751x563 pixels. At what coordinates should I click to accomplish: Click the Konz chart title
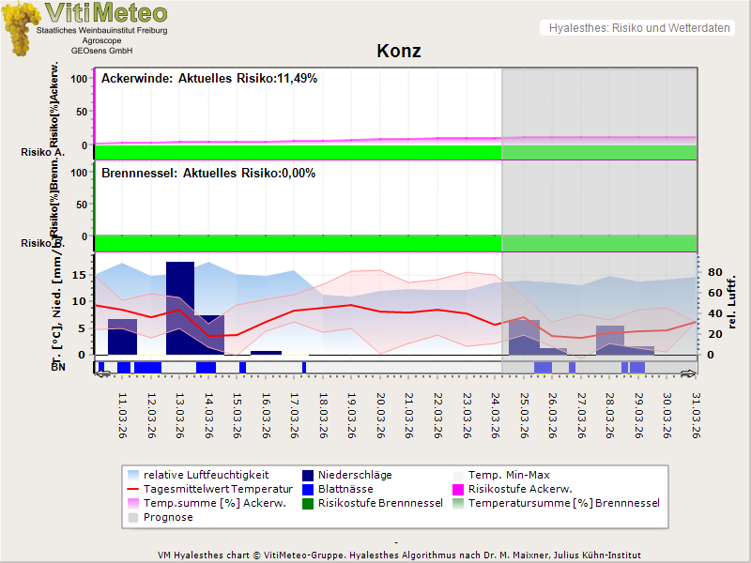(x=398, y=52)
